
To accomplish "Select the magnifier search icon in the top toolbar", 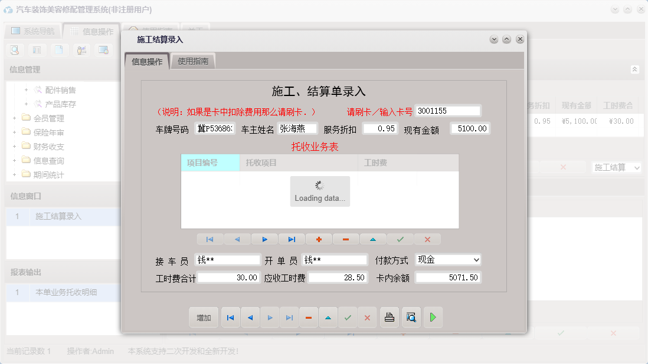I will pyautogui.click(x=14, y=50).
